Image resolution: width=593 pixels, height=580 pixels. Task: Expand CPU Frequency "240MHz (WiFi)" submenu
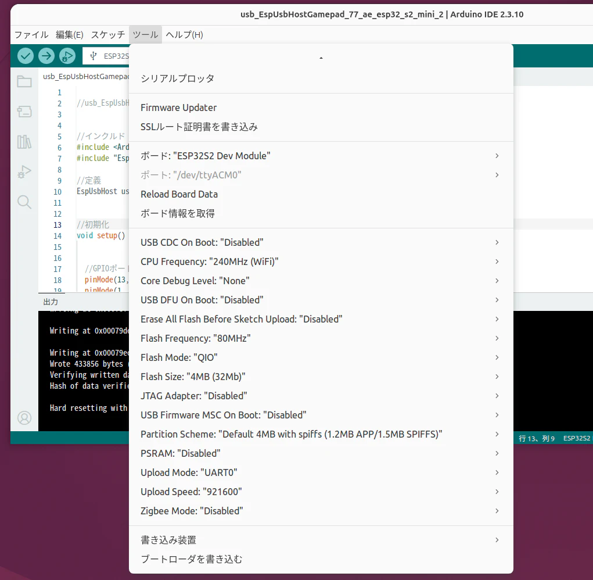point(321,262)
